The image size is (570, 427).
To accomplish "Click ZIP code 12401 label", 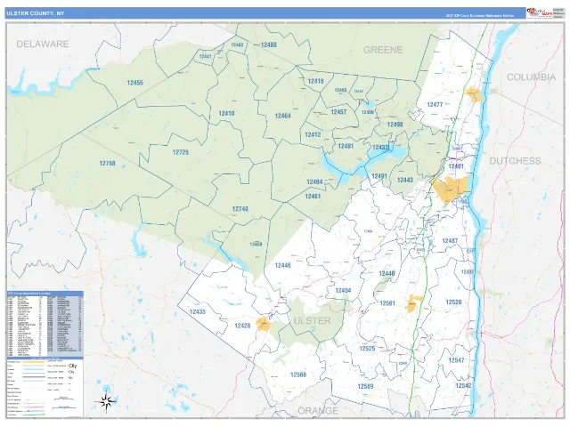I will pyautogui.click(x=456, y=166).
